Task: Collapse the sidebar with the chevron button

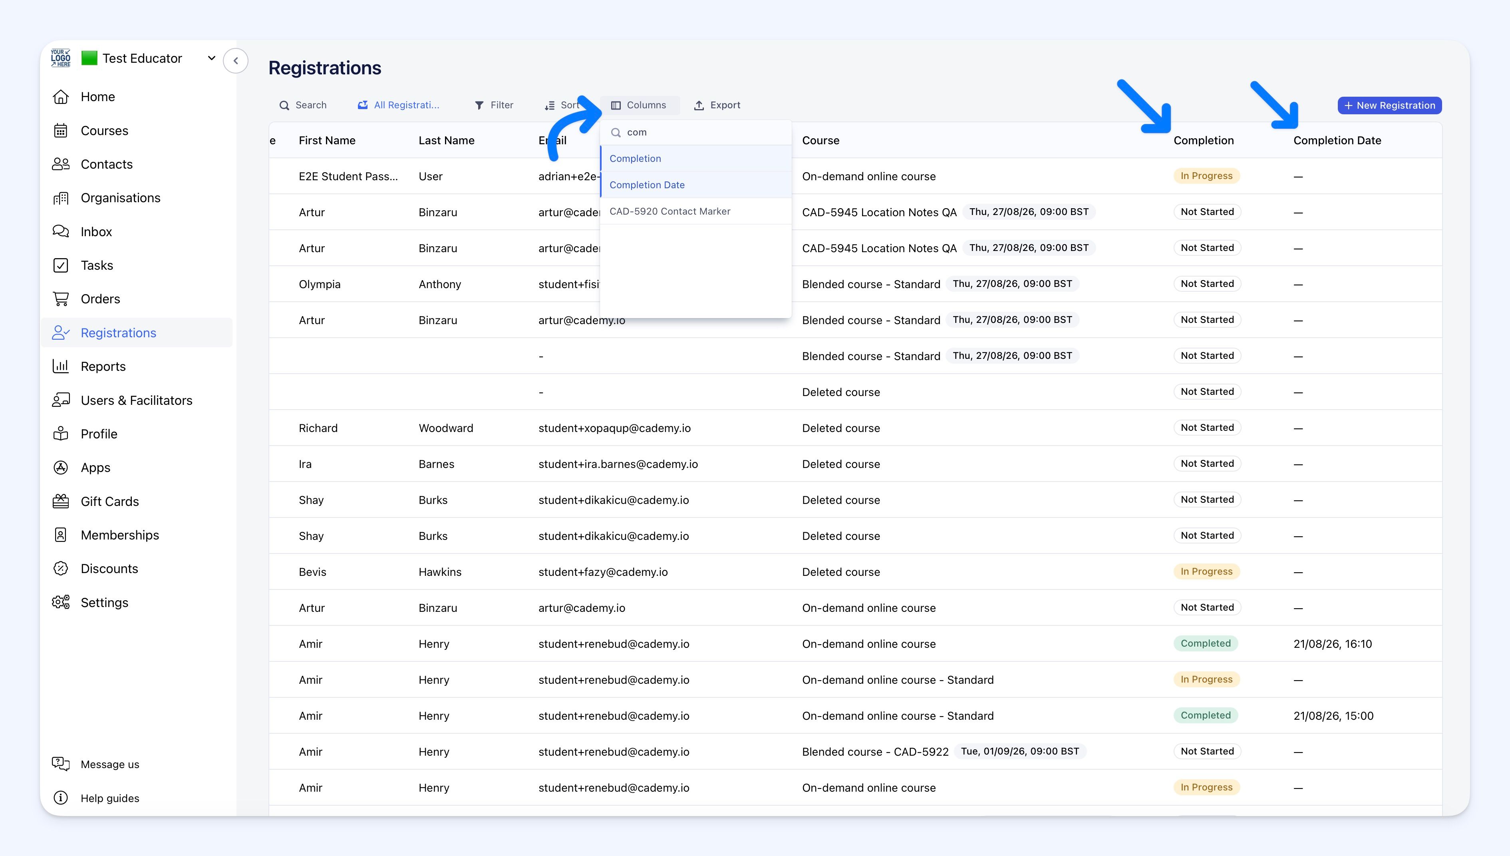Action: point(236,61)
